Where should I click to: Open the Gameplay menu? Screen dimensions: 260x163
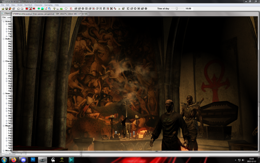[48, 5]
